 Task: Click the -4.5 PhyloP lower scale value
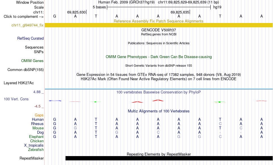37,106
